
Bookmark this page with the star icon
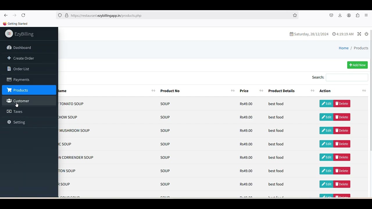[x=295, y=15]
